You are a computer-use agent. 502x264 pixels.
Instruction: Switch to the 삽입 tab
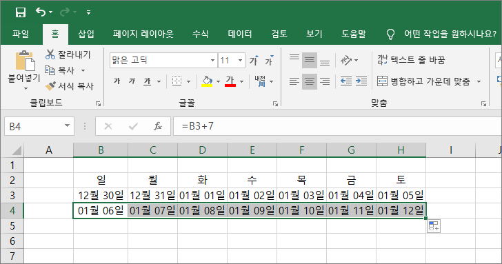[x=86, y=34]
